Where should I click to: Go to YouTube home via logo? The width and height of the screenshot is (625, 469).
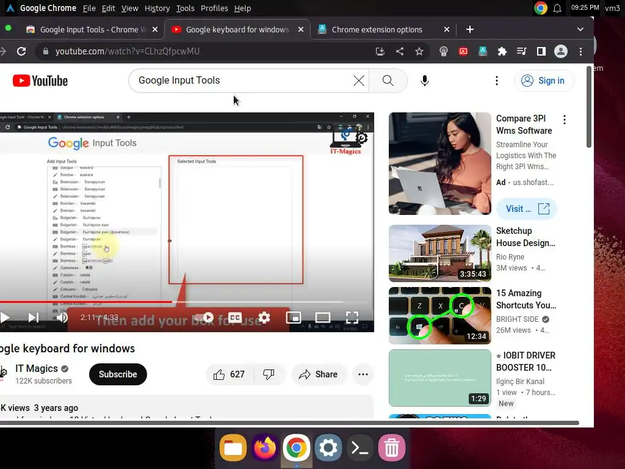pyautogui.click(x=40, y=81)
